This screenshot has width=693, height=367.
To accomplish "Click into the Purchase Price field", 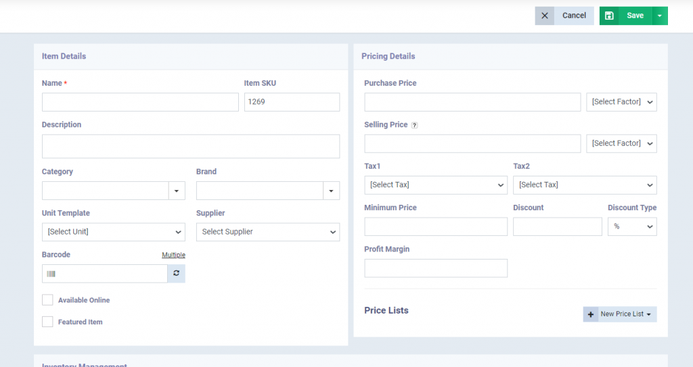I will click(x=472, y=102).
